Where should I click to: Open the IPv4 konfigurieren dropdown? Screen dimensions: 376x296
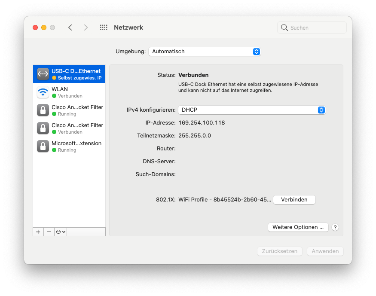point(251,110)
